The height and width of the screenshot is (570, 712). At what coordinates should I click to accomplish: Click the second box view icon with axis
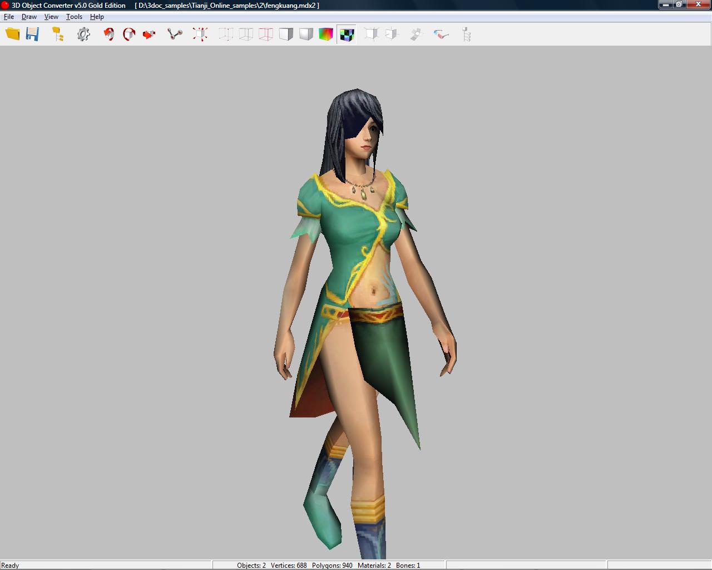[392, 34]
